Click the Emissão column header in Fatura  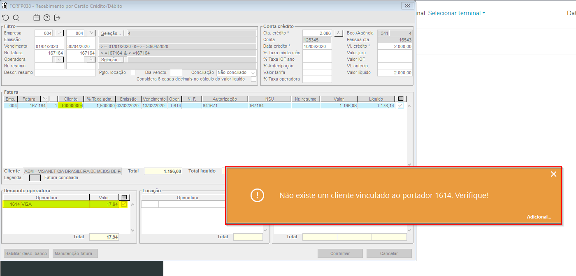point(128,99)
